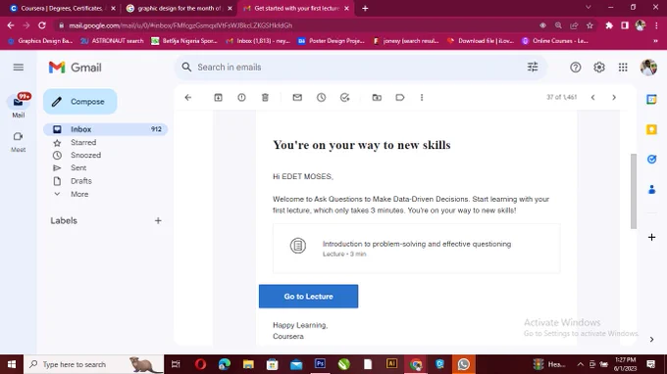
Task: Open Gmail support help icon
Action: 575,68
